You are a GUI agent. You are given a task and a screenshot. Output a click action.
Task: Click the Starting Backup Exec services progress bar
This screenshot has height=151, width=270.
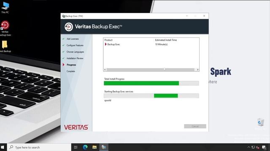151,96
